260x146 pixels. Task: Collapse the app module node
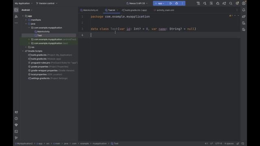coord(23,16)
